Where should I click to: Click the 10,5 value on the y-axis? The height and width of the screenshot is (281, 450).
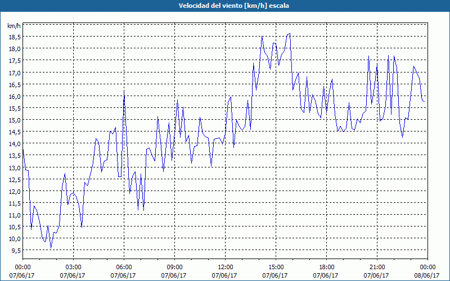click(15, 227)
